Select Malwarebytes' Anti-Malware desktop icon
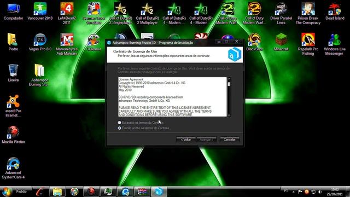The height and width of the screenshot is (197, 350). [67, 44]
